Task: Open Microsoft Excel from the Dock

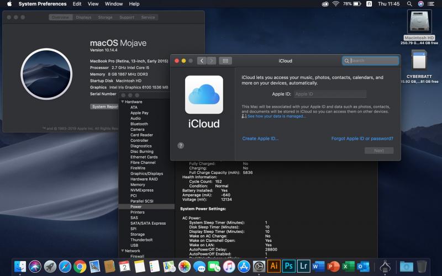Action: click(x=349, y=266)
